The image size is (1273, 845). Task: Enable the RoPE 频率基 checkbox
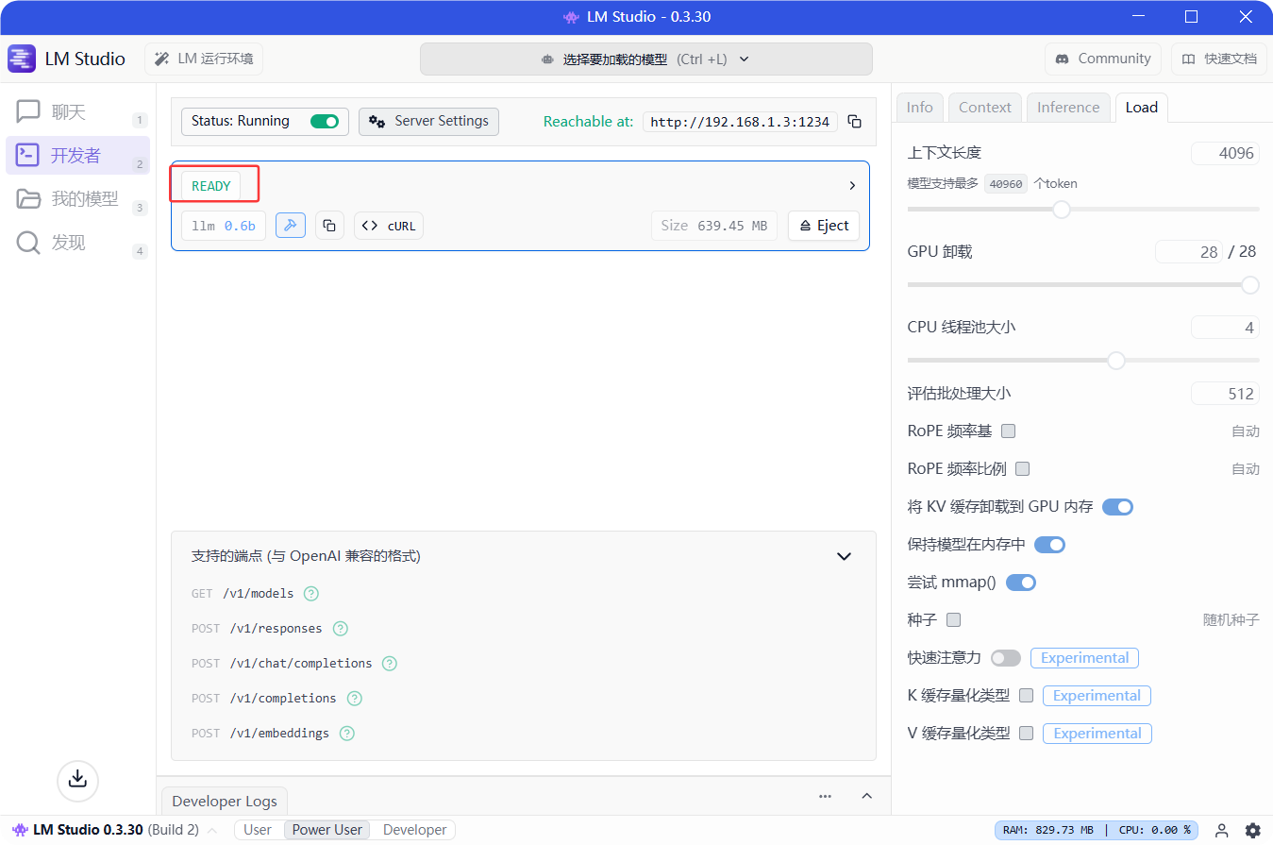point(1008,431)
